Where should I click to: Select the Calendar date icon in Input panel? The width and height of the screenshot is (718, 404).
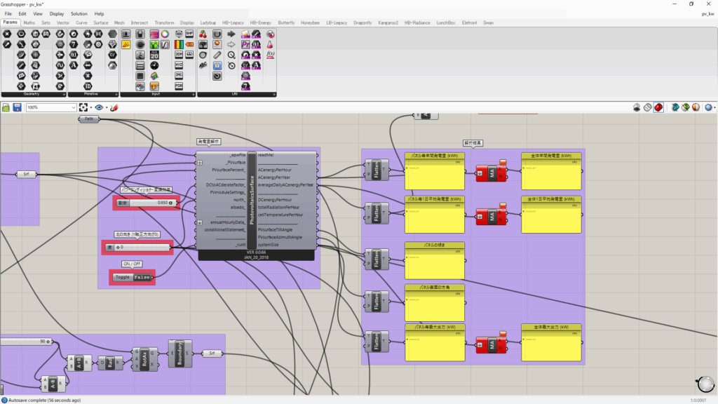click(153, 55)
